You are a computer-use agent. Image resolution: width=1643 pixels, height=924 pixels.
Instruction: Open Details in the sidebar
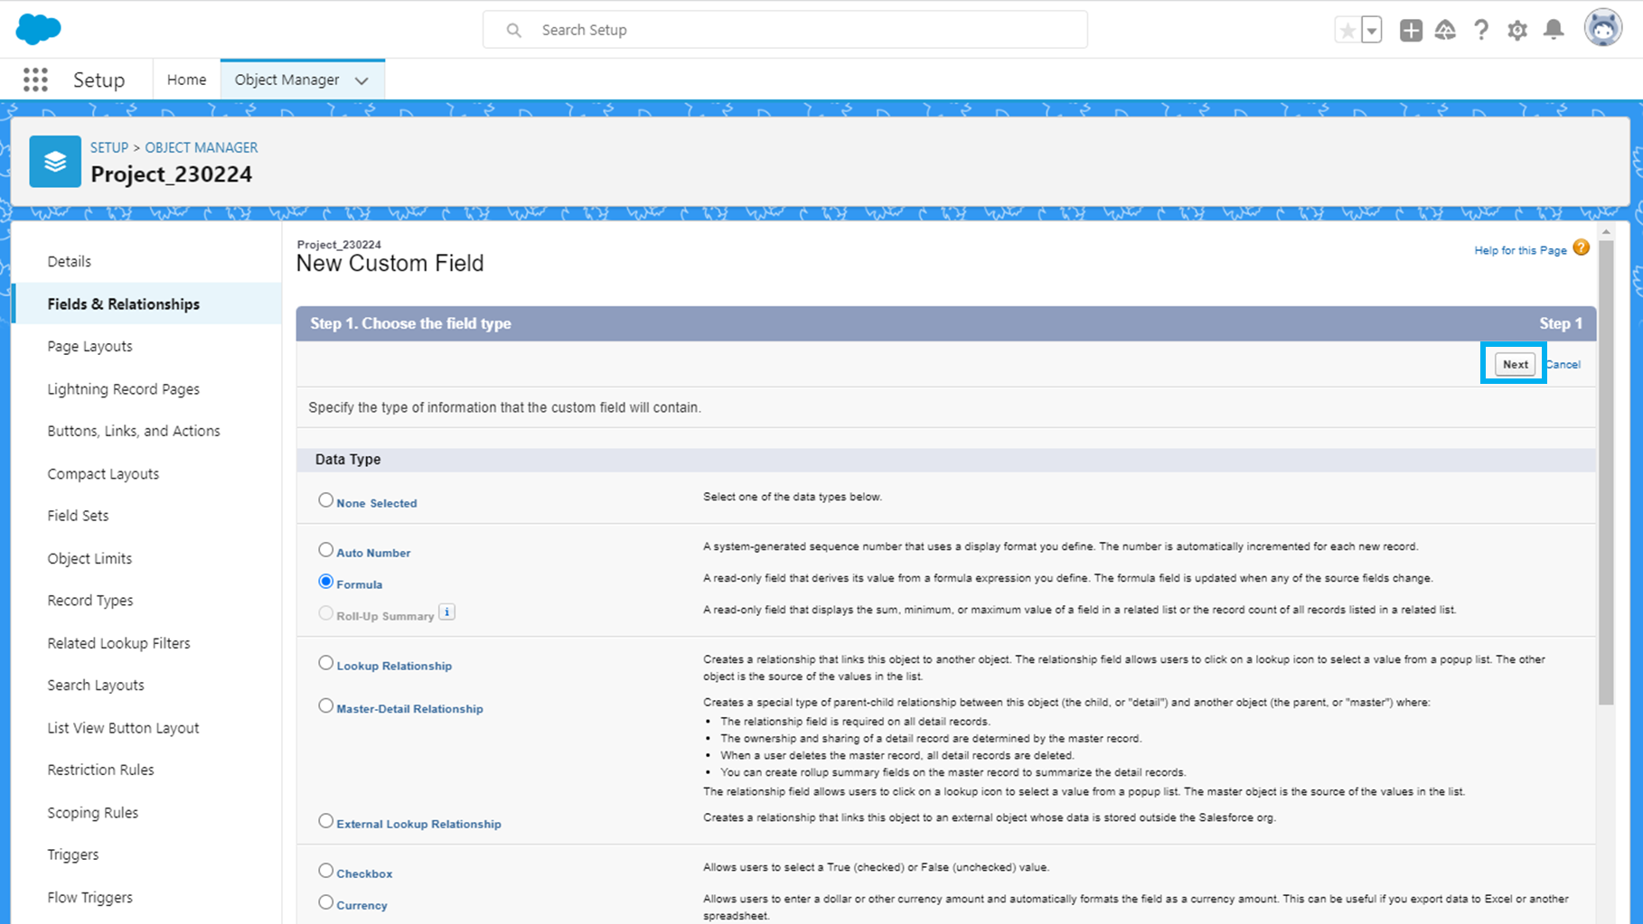click(69, 261)
